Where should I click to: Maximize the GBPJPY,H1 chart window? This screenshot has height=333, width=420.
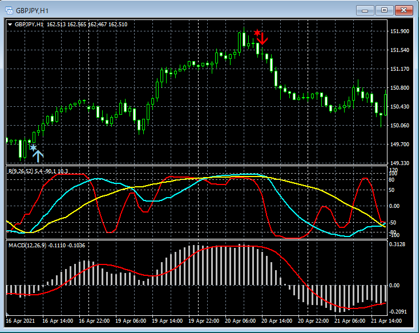(x=384, y=10)
